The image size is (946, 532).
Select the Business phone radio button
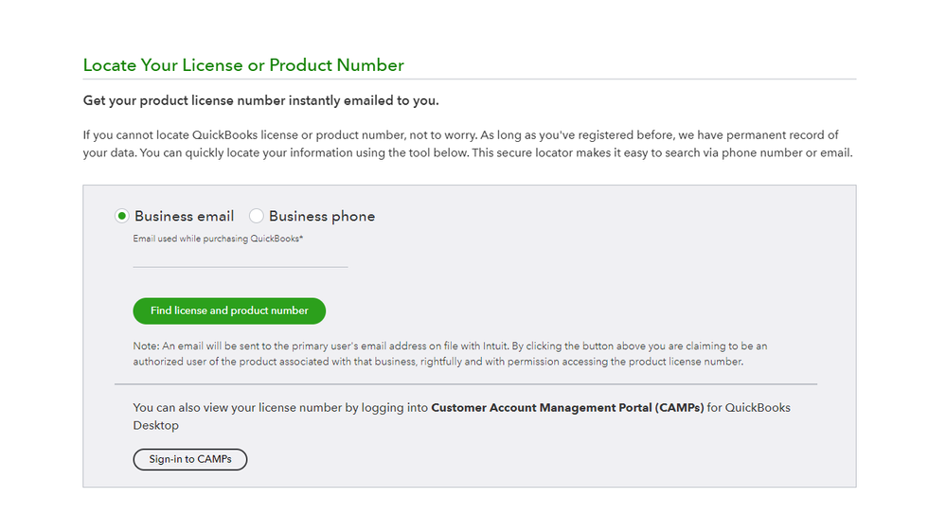[x=256, y=216]
